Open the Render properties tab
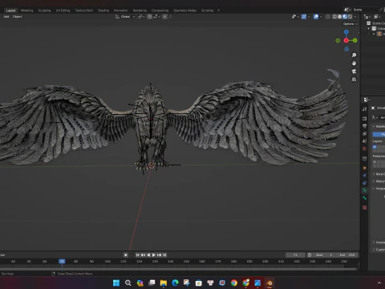The height and width of the screenshot is (289, 385). click(x=365, y=118)
